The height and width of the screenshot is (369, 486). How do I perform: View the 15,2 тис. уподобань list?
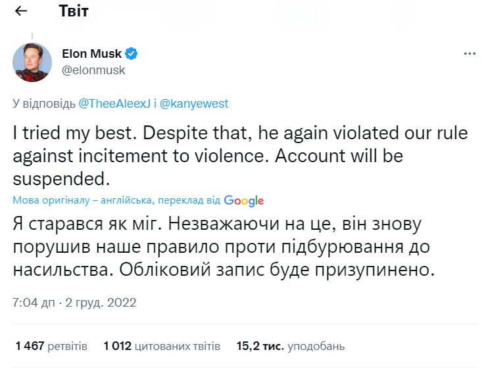pos(290,346)
